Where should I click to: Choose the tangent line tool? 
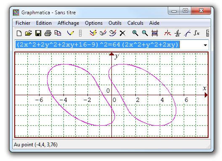187,33
